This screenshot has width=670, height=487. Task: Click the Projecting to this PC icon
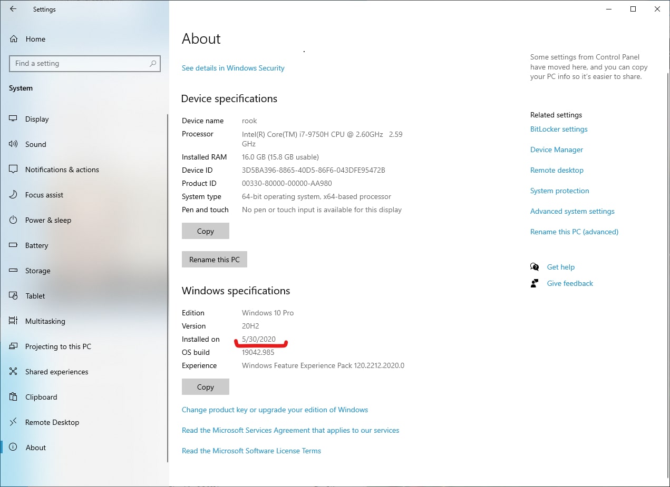point(14,346)
